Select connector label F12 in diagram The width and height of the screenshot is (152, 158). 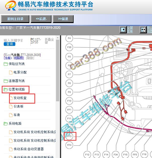(87, 154)
